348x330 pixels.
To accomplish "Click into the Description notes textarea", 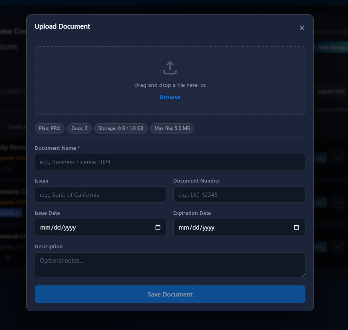I will (x=170, y=265).
